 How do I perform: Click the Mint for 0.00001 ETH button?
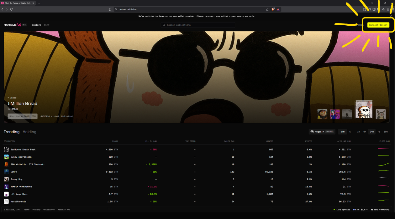coord(23,116)
